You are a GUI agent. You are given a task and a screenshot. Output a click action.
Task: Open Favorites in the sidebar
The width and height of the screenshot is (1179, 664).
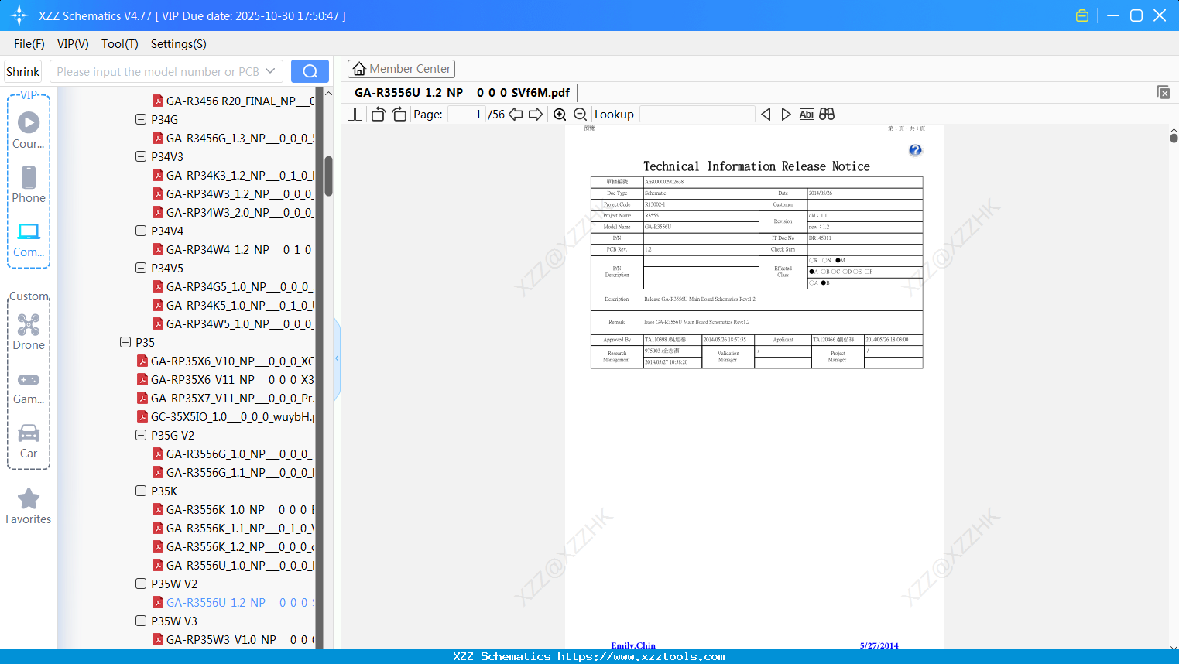pos(29,506)
